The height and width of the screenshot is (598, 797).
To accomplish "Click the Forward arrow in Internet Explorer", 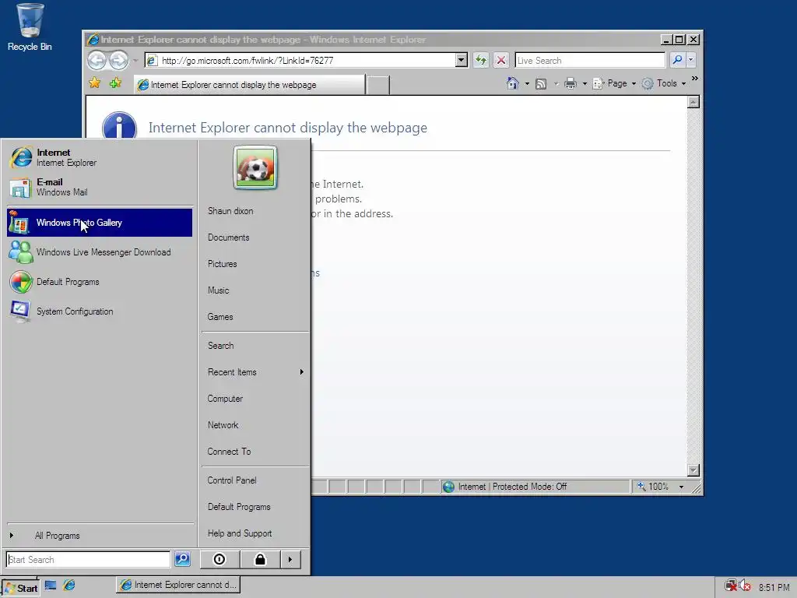I will tap(119, 61).
